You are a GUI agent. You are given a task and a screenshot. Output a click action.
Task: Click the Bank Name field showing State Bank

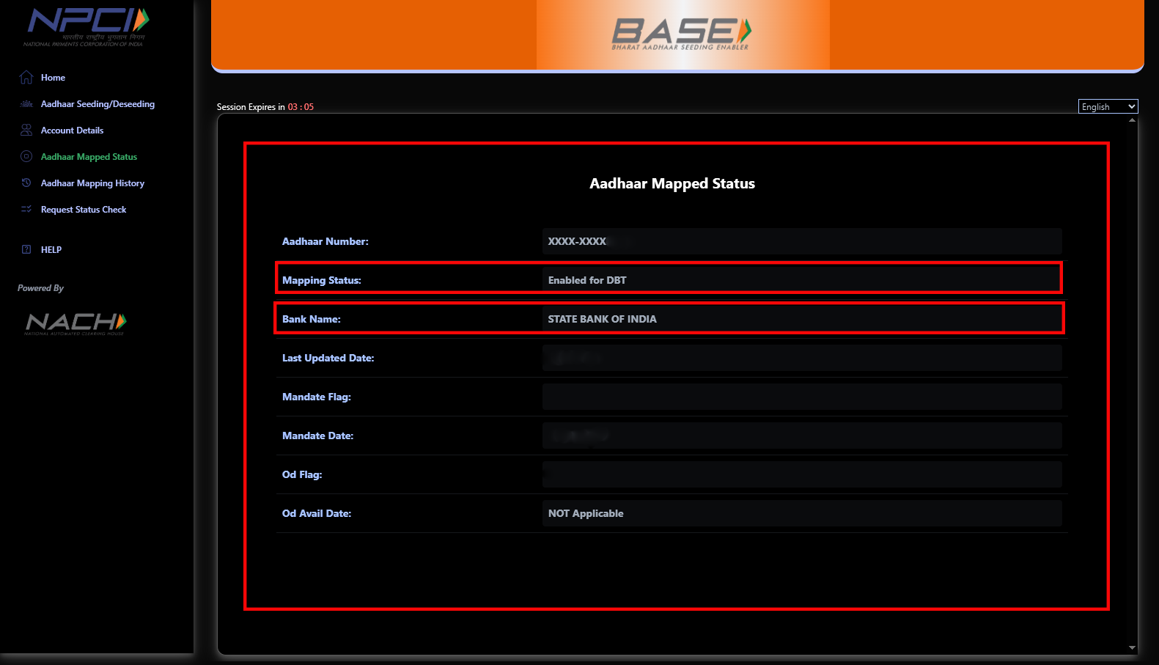tap(801, 319)
